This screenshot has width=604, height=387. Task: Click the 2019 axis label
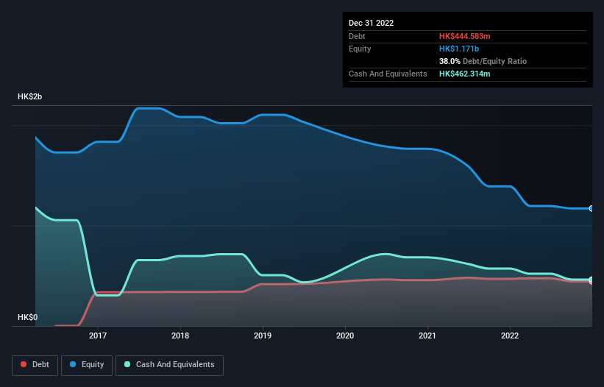click(263, 335)
